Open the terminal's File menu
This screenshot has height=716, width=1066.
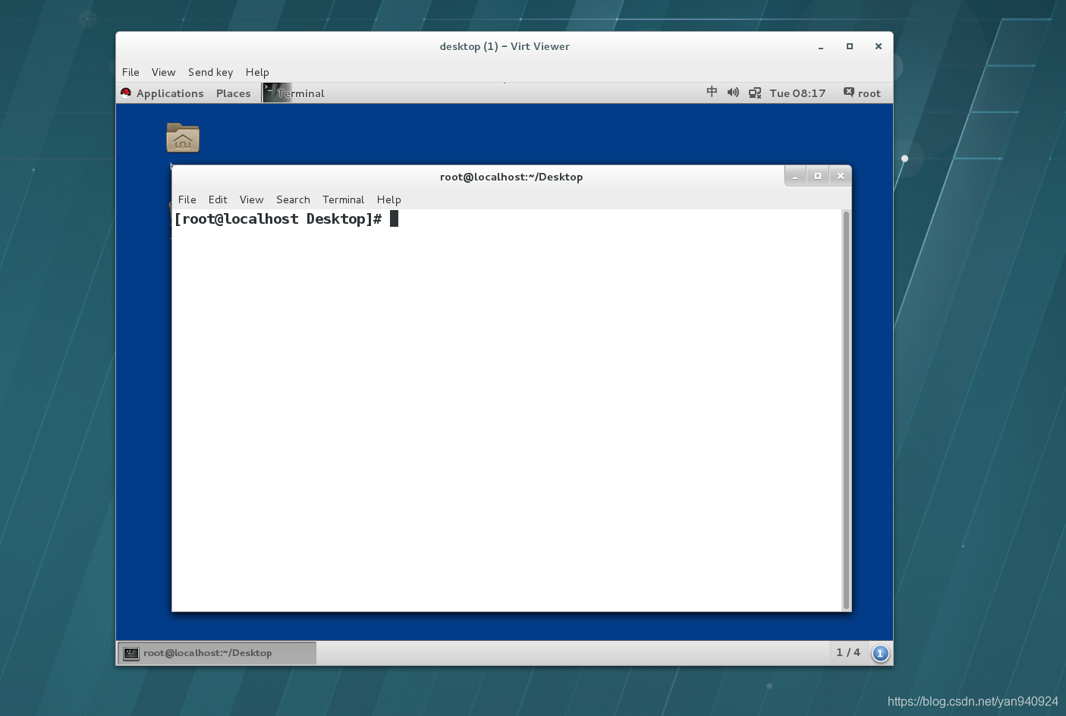(x=187, y=199)
